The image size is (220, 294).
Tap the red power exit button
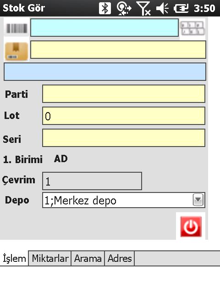[191, 226]
